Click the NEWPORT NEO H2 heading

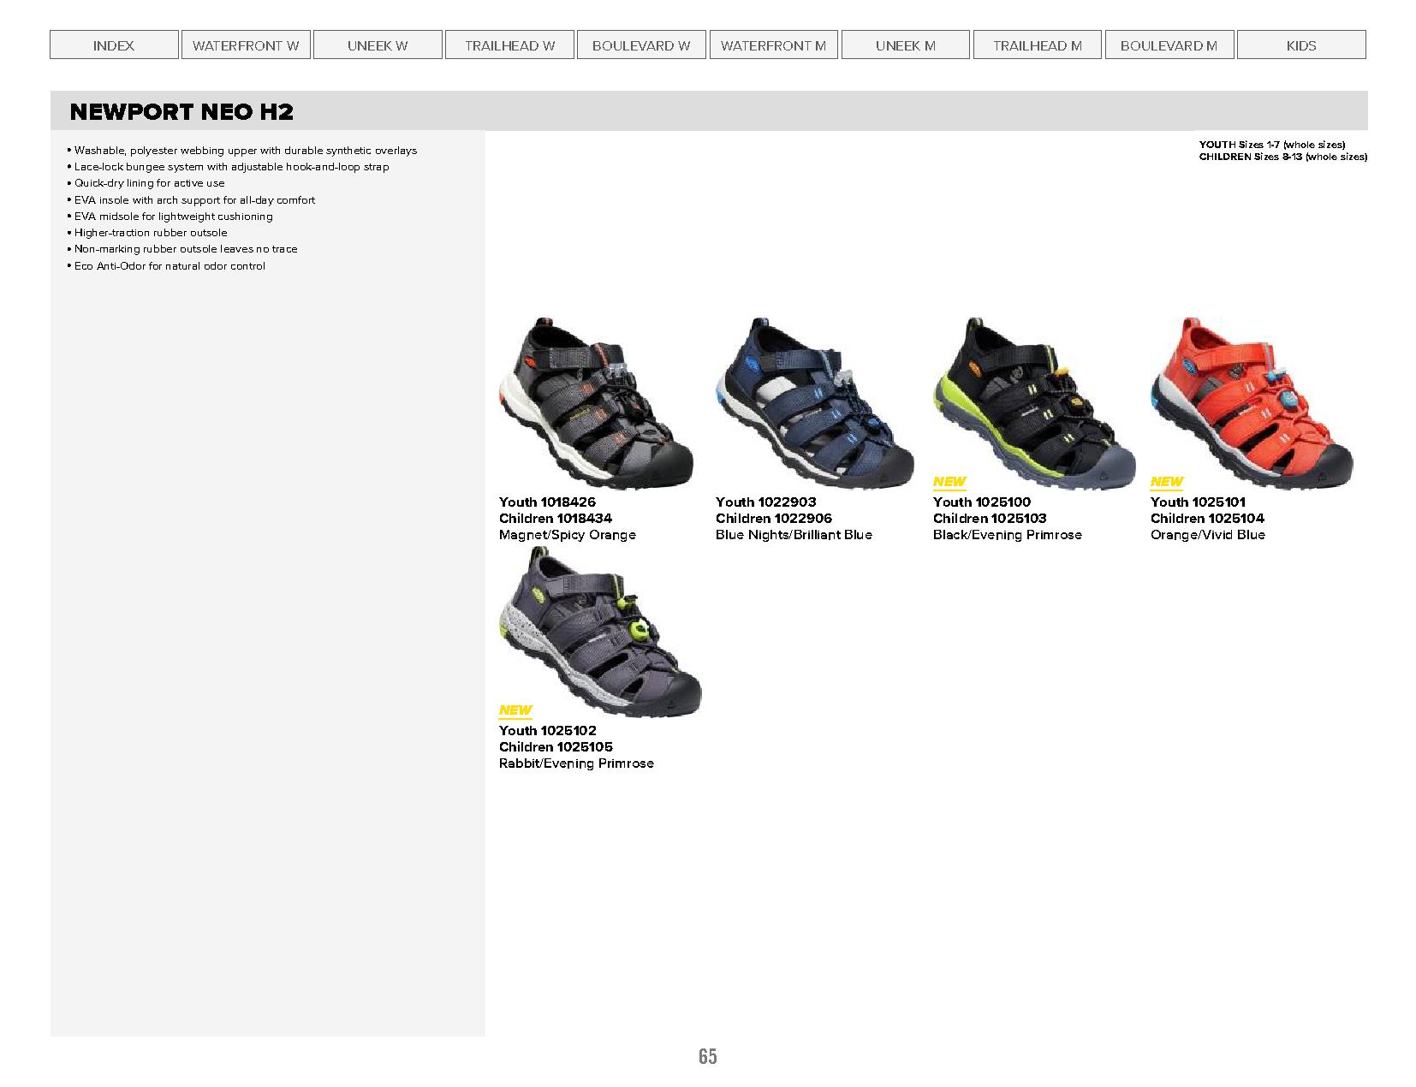point(181,111)
